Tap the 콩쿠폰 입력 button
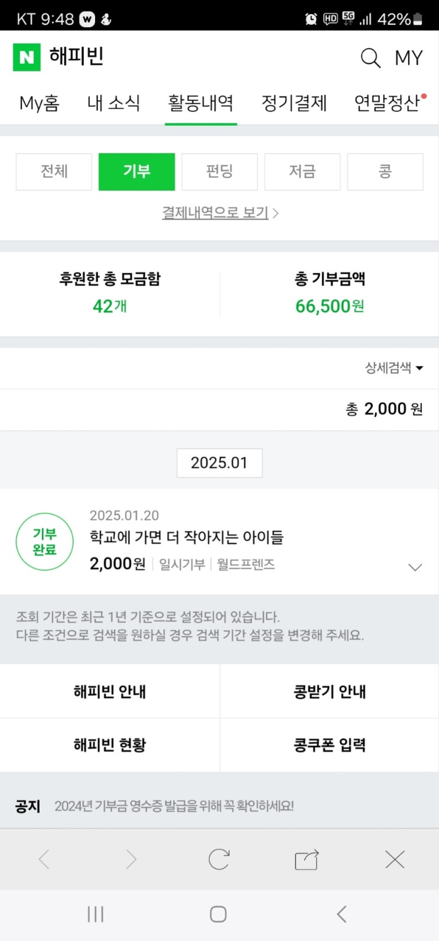Image resolution: width=439 pixels, height=941 pixels. click(329, 745)
